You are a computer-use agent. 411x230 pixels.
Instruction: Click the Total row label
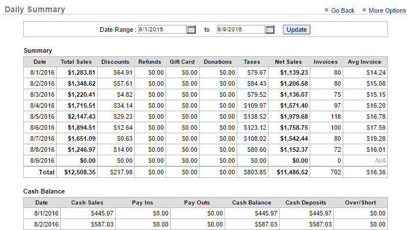coord(47,172)
